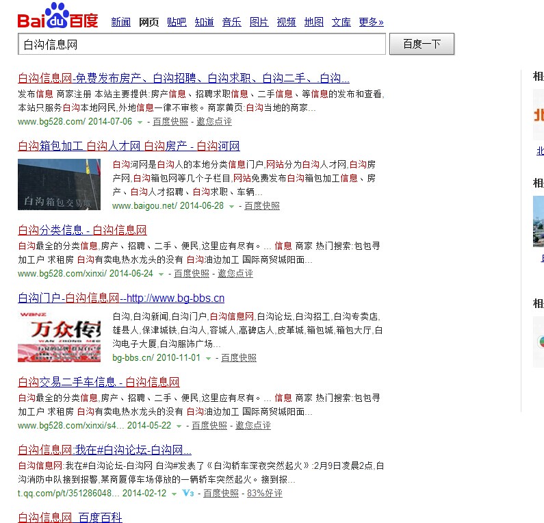Expand arrow after t.qq.com 2014-02-12 date
Image resolution: width=544 pixels, height=523 pixels.
coord(174,494)
